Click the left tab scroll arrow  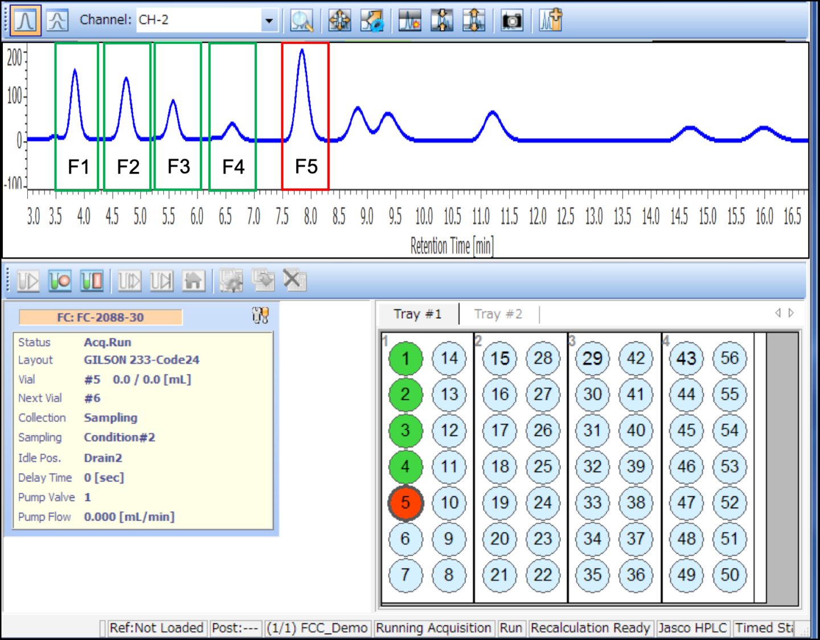(x=778, y=313)
